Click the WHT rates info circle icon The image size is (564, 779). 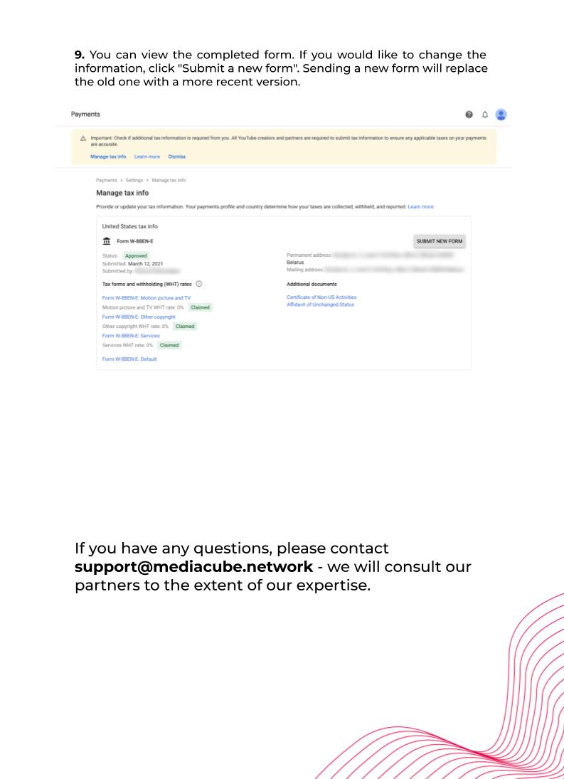198,284
